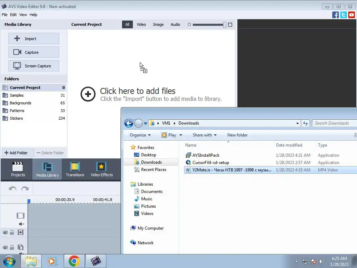Image resolution: width=357 pixels, height=268 pixels.
Task: Click the Screen Capture button
Action: (34, 66)
